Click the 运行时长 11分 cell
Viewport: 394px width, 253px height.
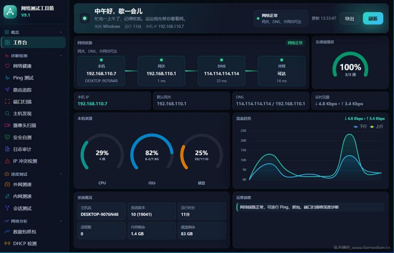tap(202, 211)
